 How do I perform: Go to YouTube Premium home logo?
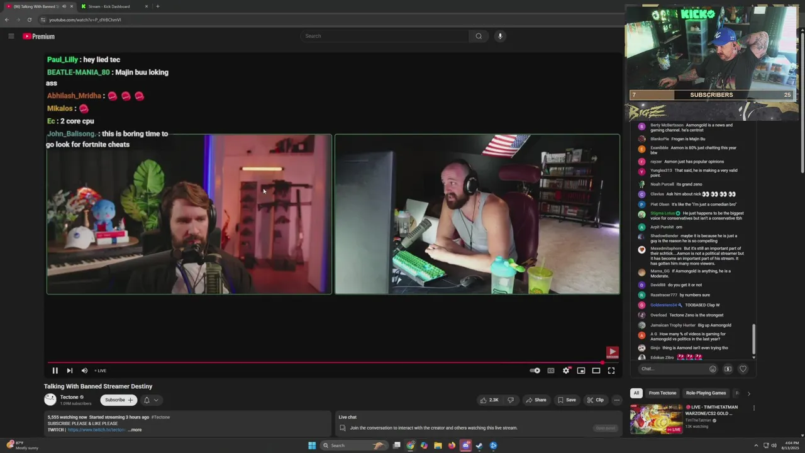point(39,36)
